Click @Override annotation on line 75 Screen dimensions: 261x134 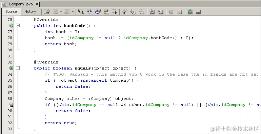(46, 20)
